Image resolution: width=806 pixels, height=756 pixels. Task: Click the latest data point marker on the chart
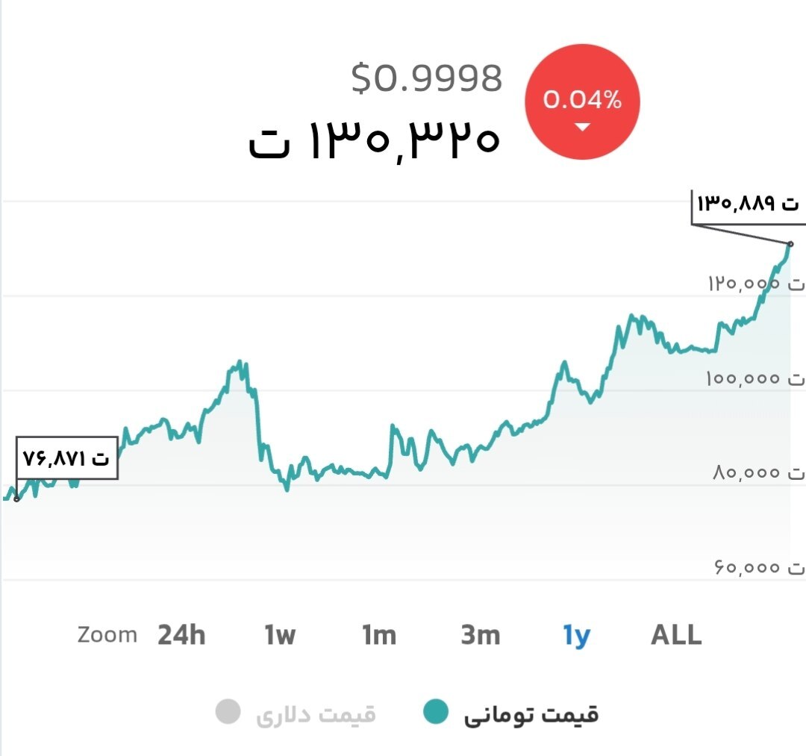tap(790, 243)
